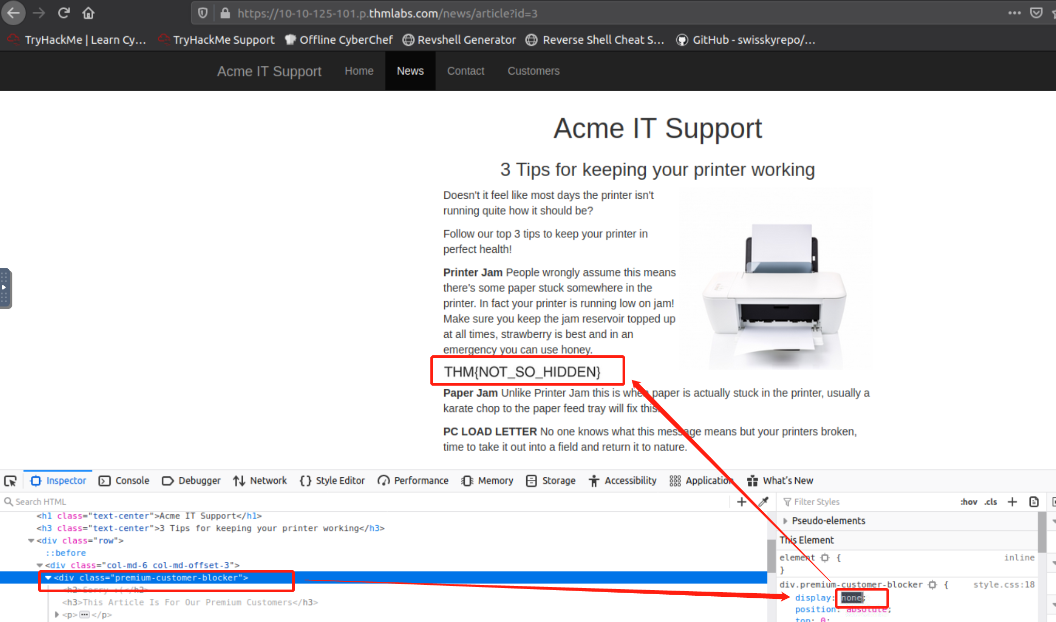Expand the collapsed p element node
Image resolution: width=1056 pixels, height=622 pixels.
57,614
